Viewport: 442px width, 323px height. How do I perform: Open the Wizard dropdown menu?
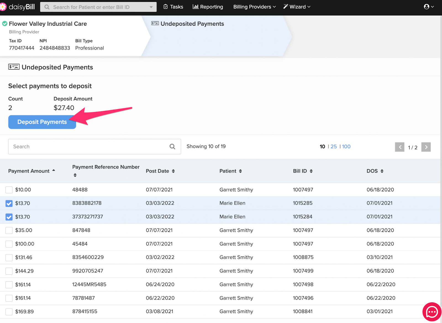tap(297, 7)
